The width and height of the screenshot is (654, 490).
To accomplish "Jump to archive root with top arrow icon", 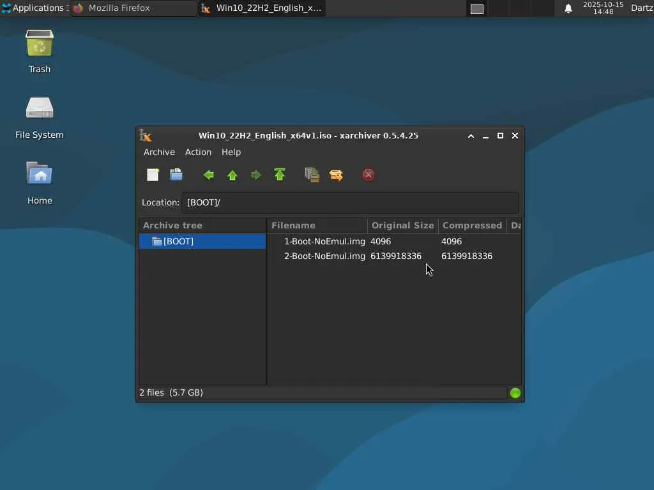I will click(280, 175).
